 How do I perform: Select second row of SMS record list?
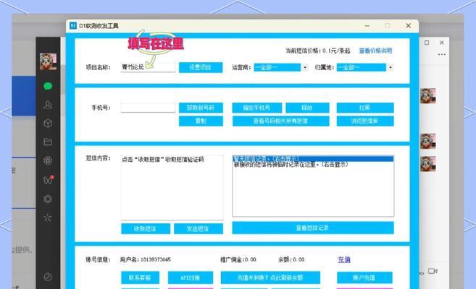(313, 165)
